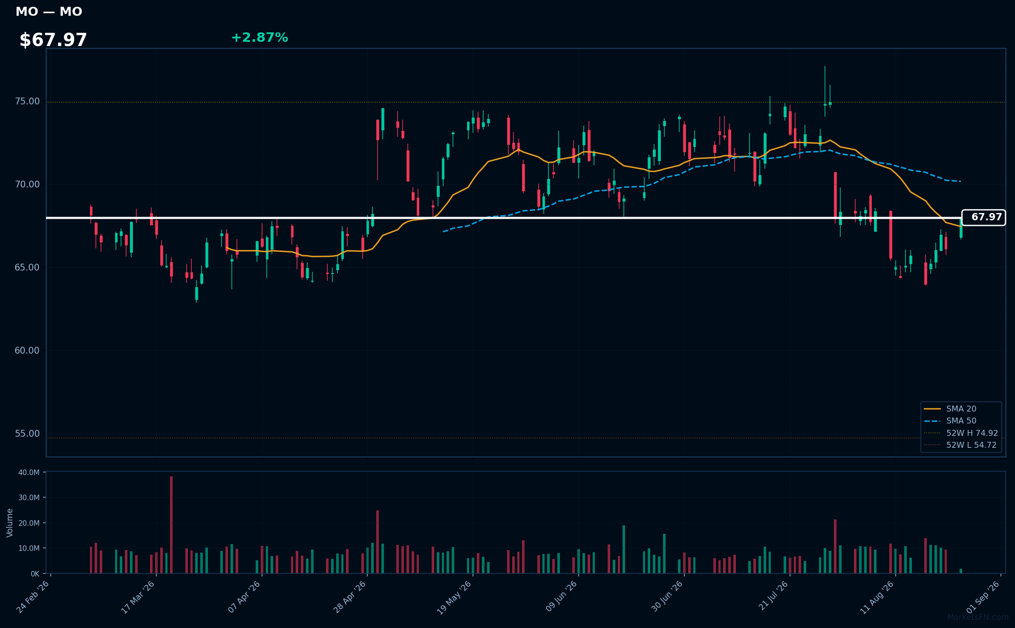Screen dimensions: 1015x628
Task: Select the "28 Apr '26" date label
Action: (x=350, y=596)
